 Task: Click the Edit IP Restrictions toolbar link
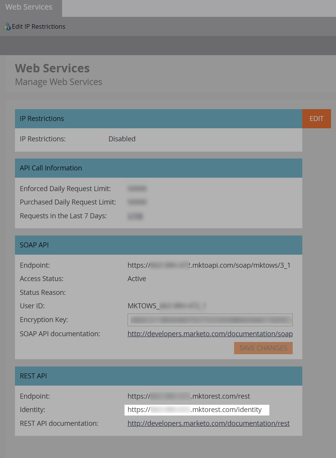pos(39,26)
